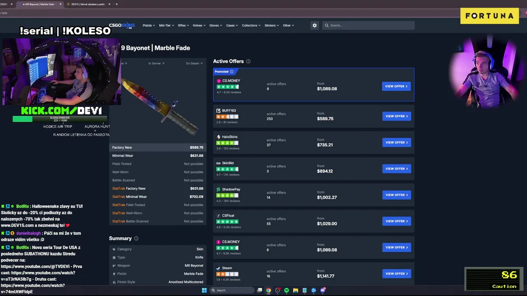This screenshot has width=527, height=296.
Task: Switch to the DEV1S browser tab
Action: [89, 4]
